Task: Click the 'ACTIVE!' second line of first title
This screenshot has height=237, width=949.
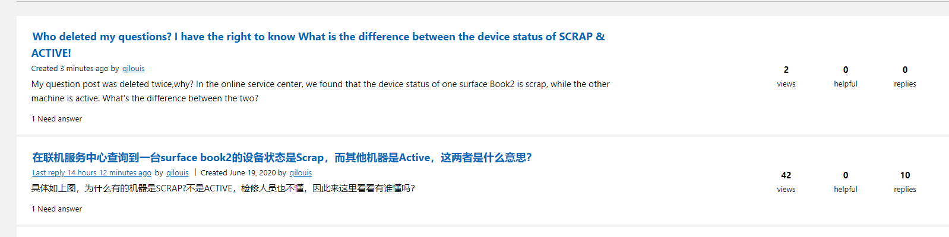Action: (x=51, y=53)
